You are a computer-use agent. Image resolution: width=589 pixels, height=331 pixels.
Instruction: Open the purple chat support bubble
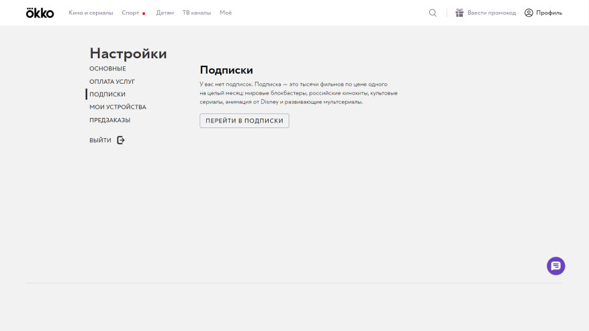[555, 266]
